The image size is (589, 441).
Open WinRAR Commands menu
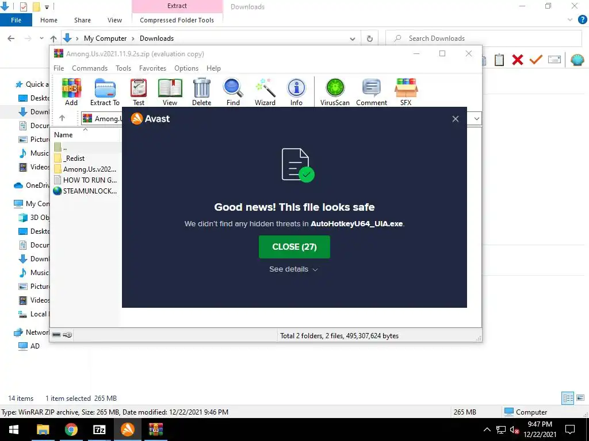[x=90, y=68]
